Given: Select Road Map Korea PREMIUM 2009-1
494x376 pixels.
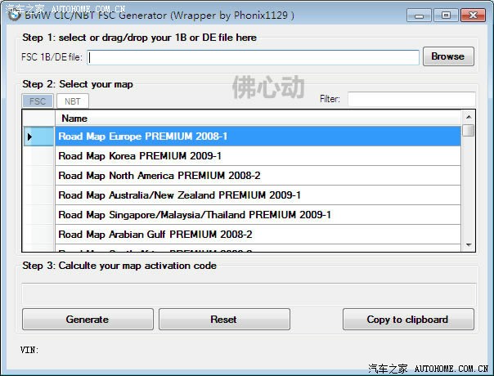Looking at the screenshot, I should pos(258,156).
